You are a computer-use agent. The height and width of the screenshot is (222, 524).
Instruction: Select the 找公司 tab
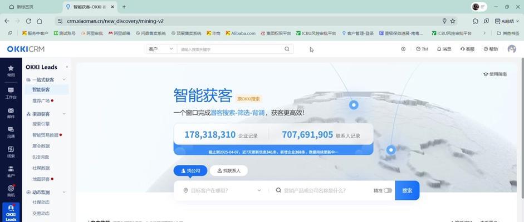190,171
